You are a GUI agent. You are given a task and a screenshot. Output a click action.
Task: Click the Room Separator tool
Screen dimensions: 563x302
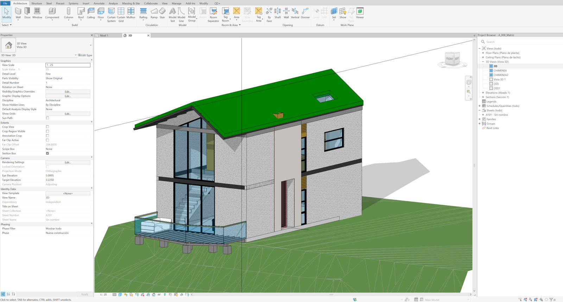pyautogui.click(x=213, y=15)
